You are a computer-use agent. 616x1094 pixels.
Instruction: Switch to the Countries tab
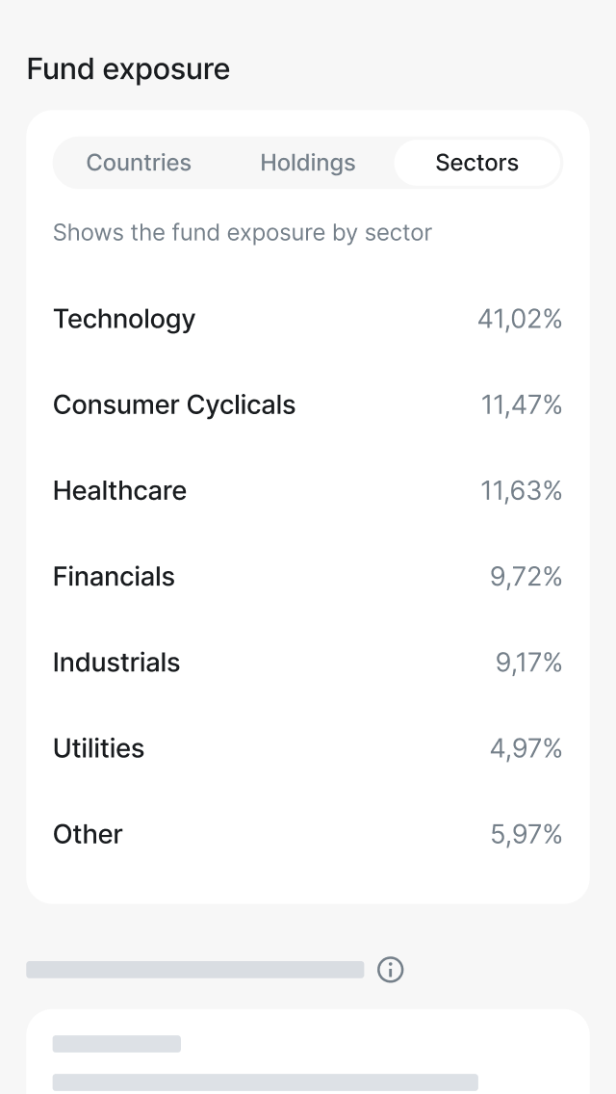pyautogui.click(x=139, y=163)
